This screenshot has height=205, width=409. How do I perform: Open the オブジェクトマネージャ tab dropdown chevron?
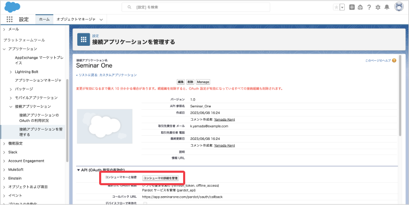[x=101, y=20]
